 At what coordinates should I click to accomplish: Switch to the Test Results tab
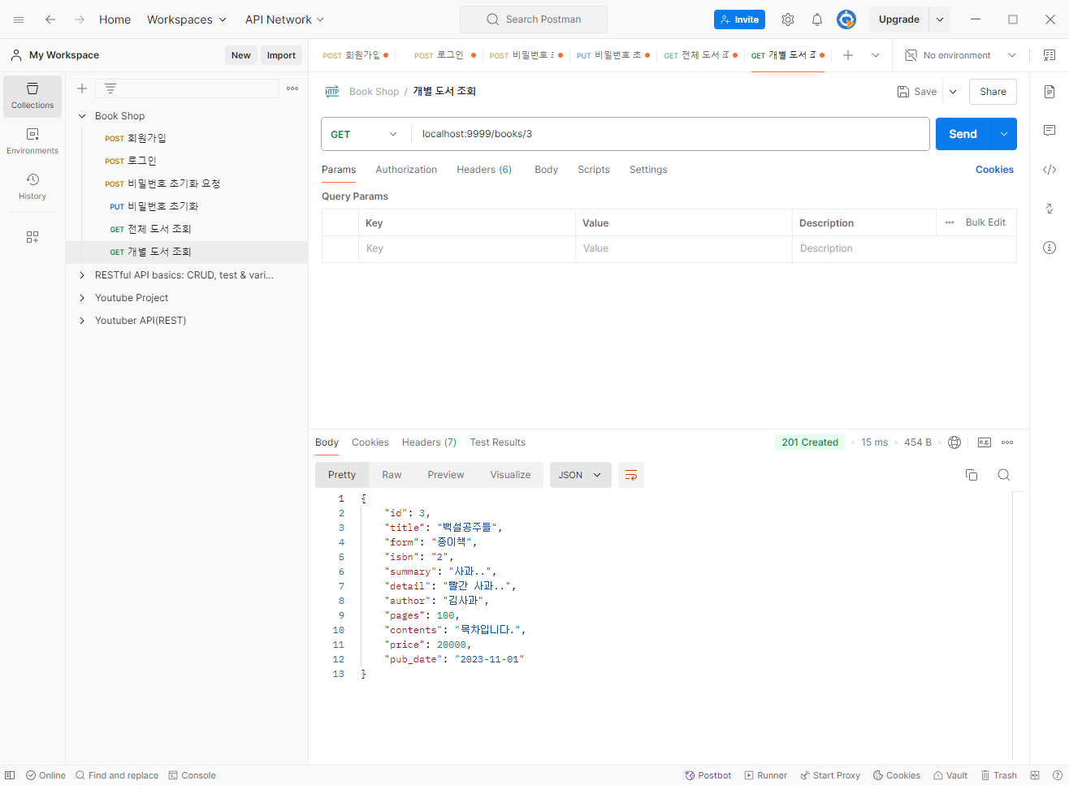click(x=497, y=442)
